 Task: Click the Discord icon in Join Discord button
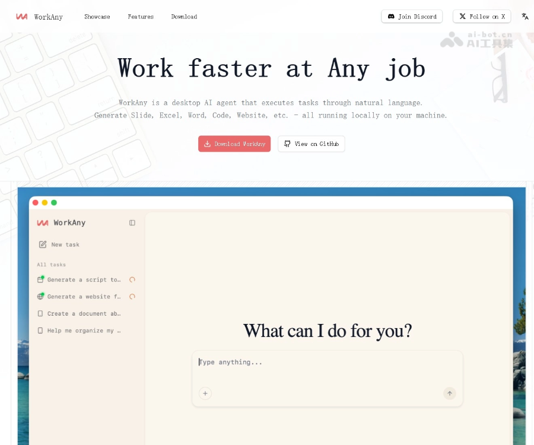[x=391, y=16]
